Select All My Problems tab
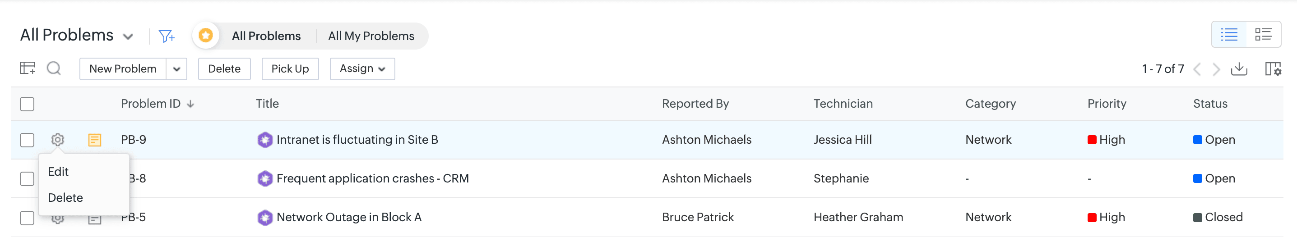 [x=371, y=36]
